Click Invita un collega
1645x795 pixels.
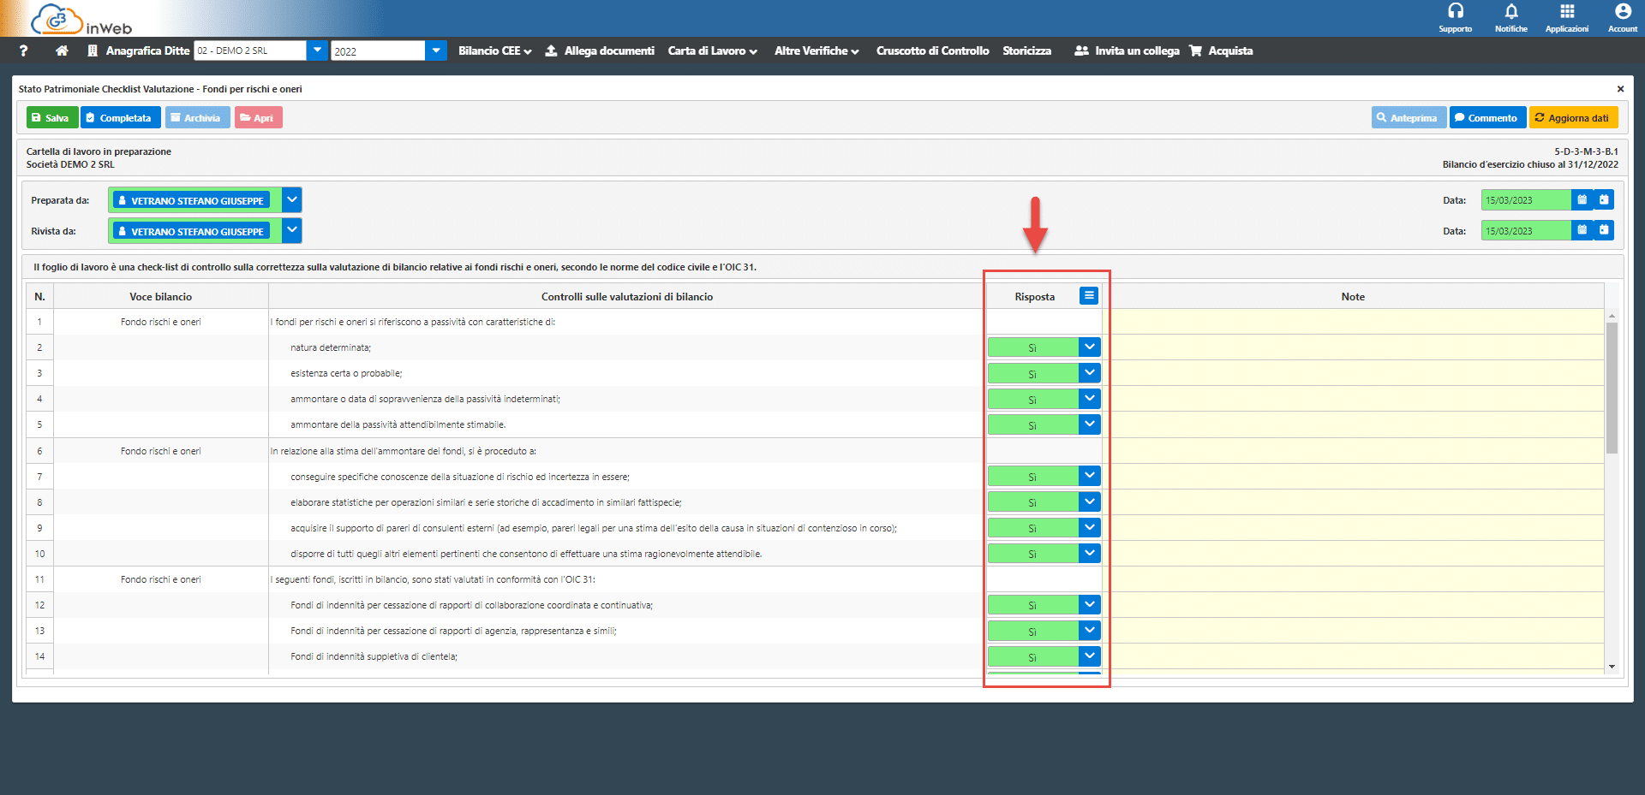(1127, 50)
